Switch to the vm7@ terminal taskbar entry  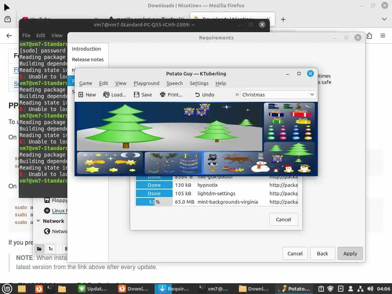click(x=213, y=289)
